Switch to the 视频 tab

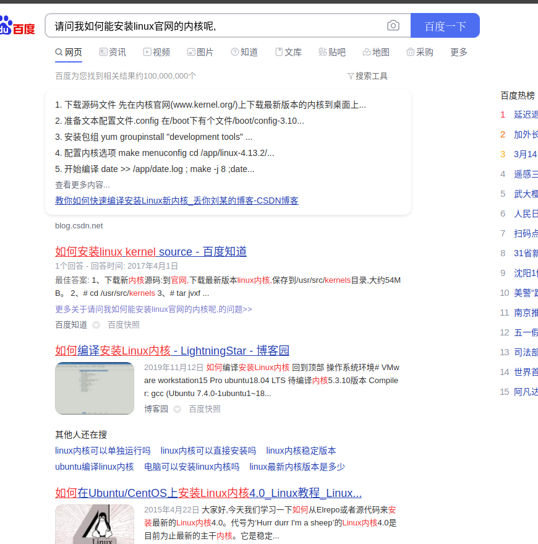(156, 52)
